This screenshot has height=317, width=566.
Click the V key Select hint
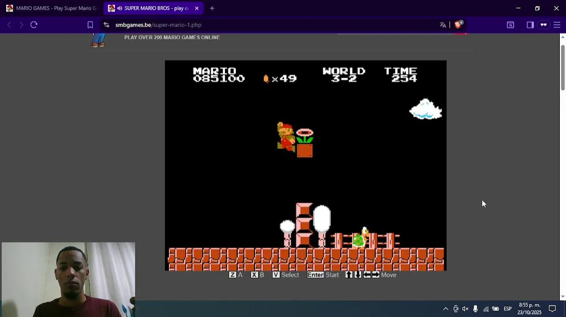click(286, 275)
